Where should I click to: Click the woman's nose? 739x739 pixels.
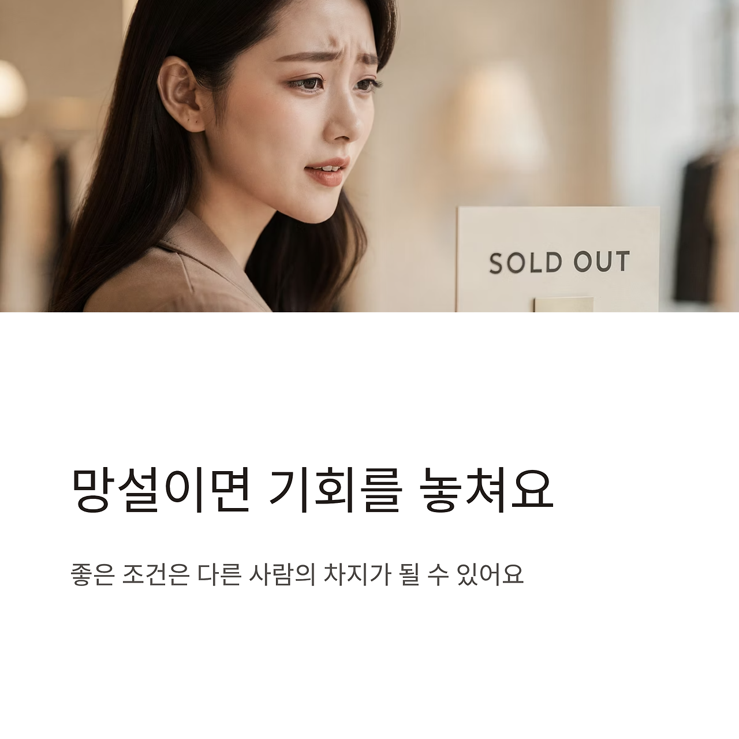[x=341, y=122]
